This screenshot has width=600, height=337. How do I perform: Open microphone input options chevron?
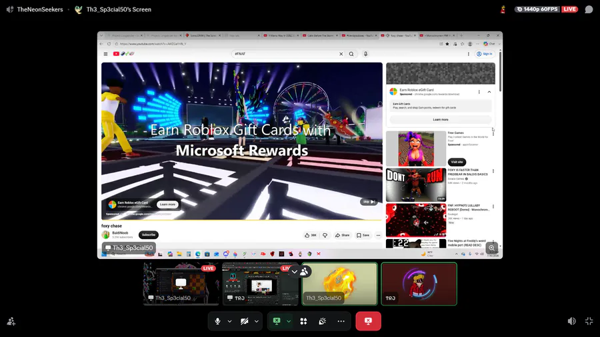(x=229, y=321)
